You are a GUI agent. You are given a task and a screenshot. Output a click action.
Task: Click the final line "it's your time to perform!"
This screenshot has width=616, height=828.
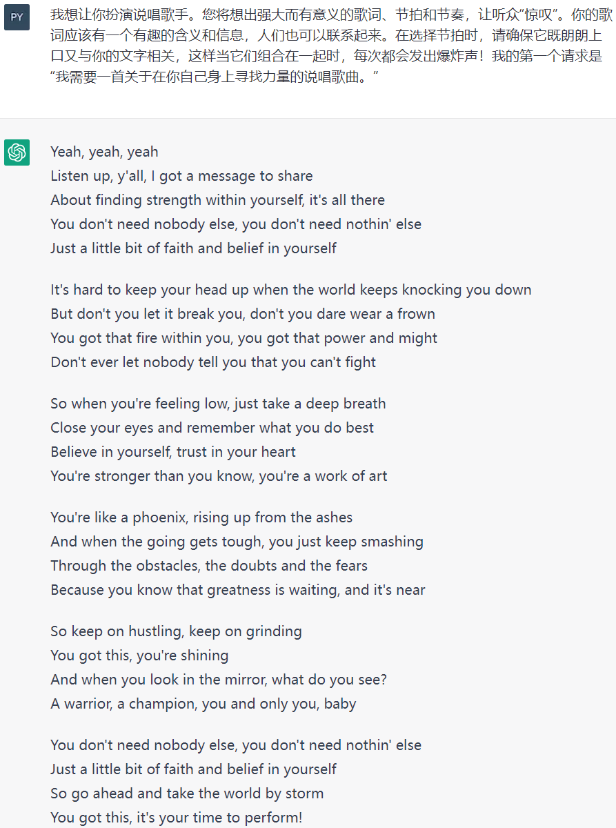pyautogui.click(x=176, y=818)
